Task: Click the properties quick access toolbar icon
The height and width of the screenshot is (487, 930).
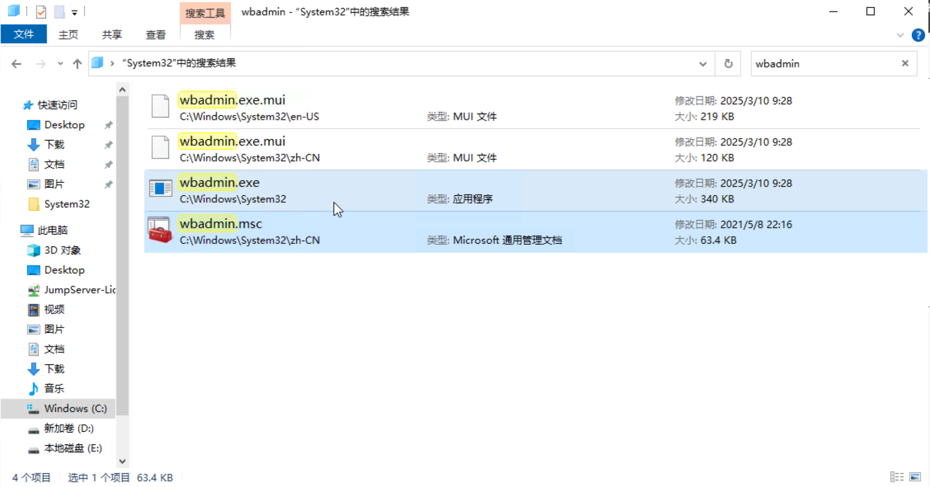Action: pos(41,11)
